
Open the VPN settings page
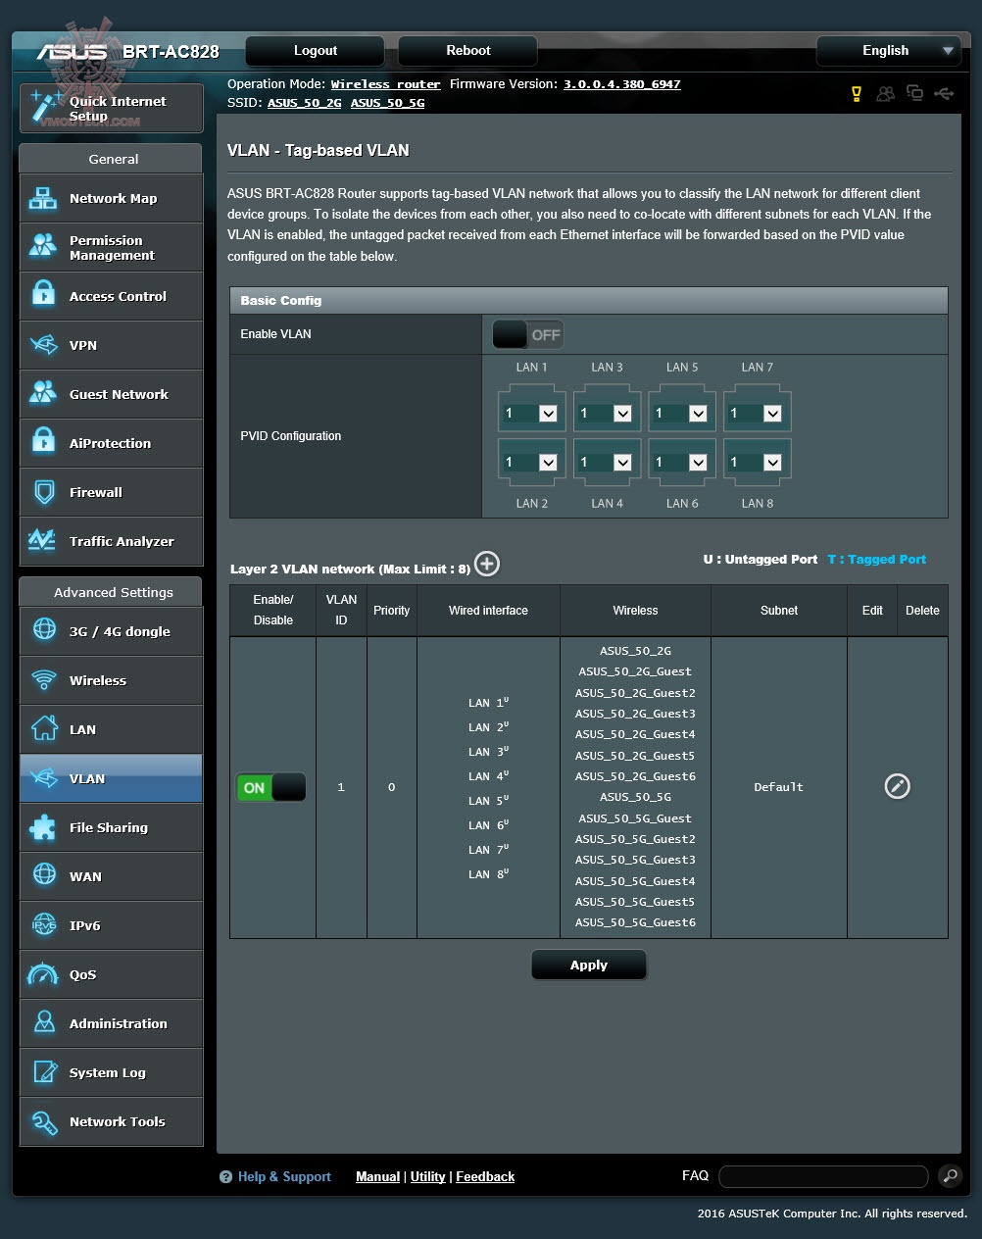coord(112,345)
